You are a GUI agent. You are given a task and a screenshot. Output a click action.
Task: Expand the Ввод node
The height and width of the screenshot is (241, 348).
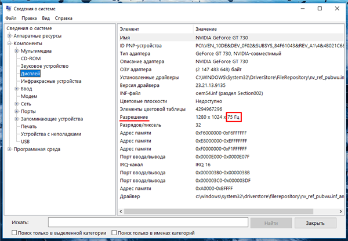click(16, 89)
